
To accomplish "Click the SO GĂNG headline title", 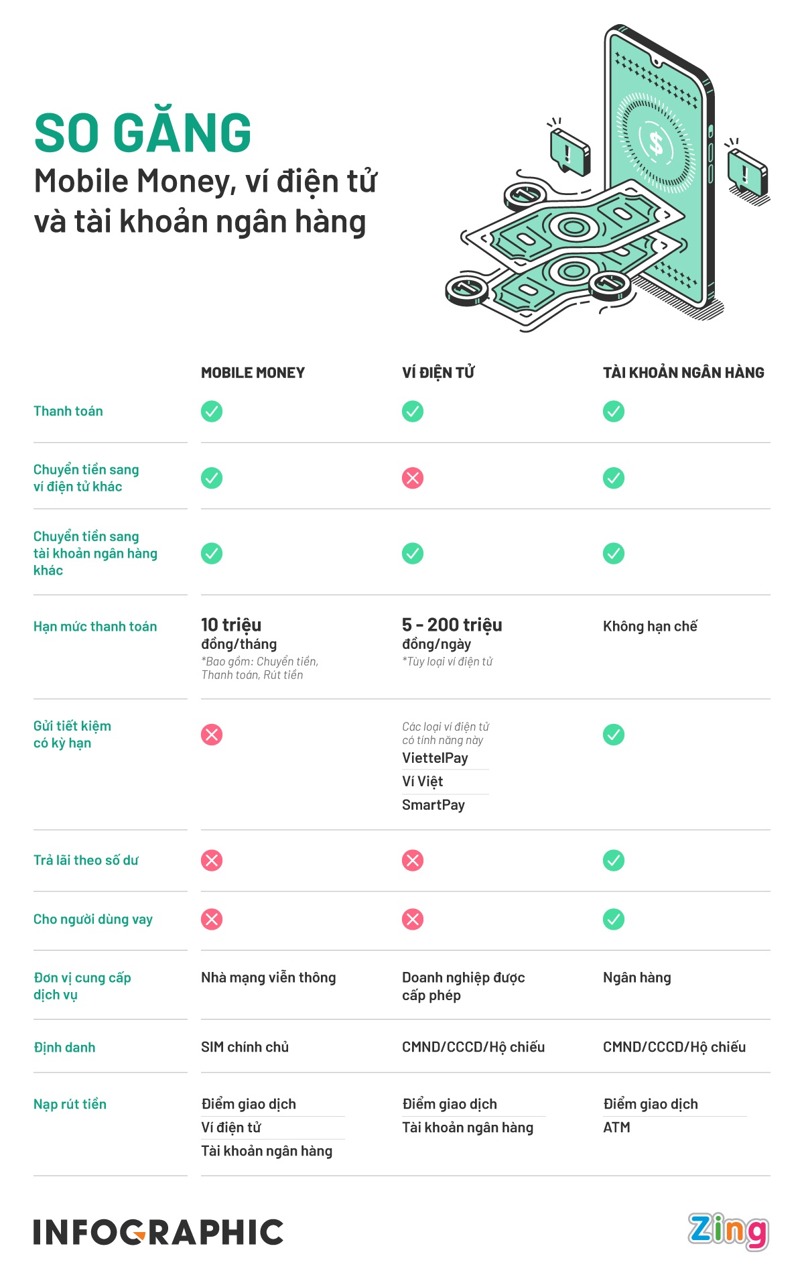I will click(143, 132).
